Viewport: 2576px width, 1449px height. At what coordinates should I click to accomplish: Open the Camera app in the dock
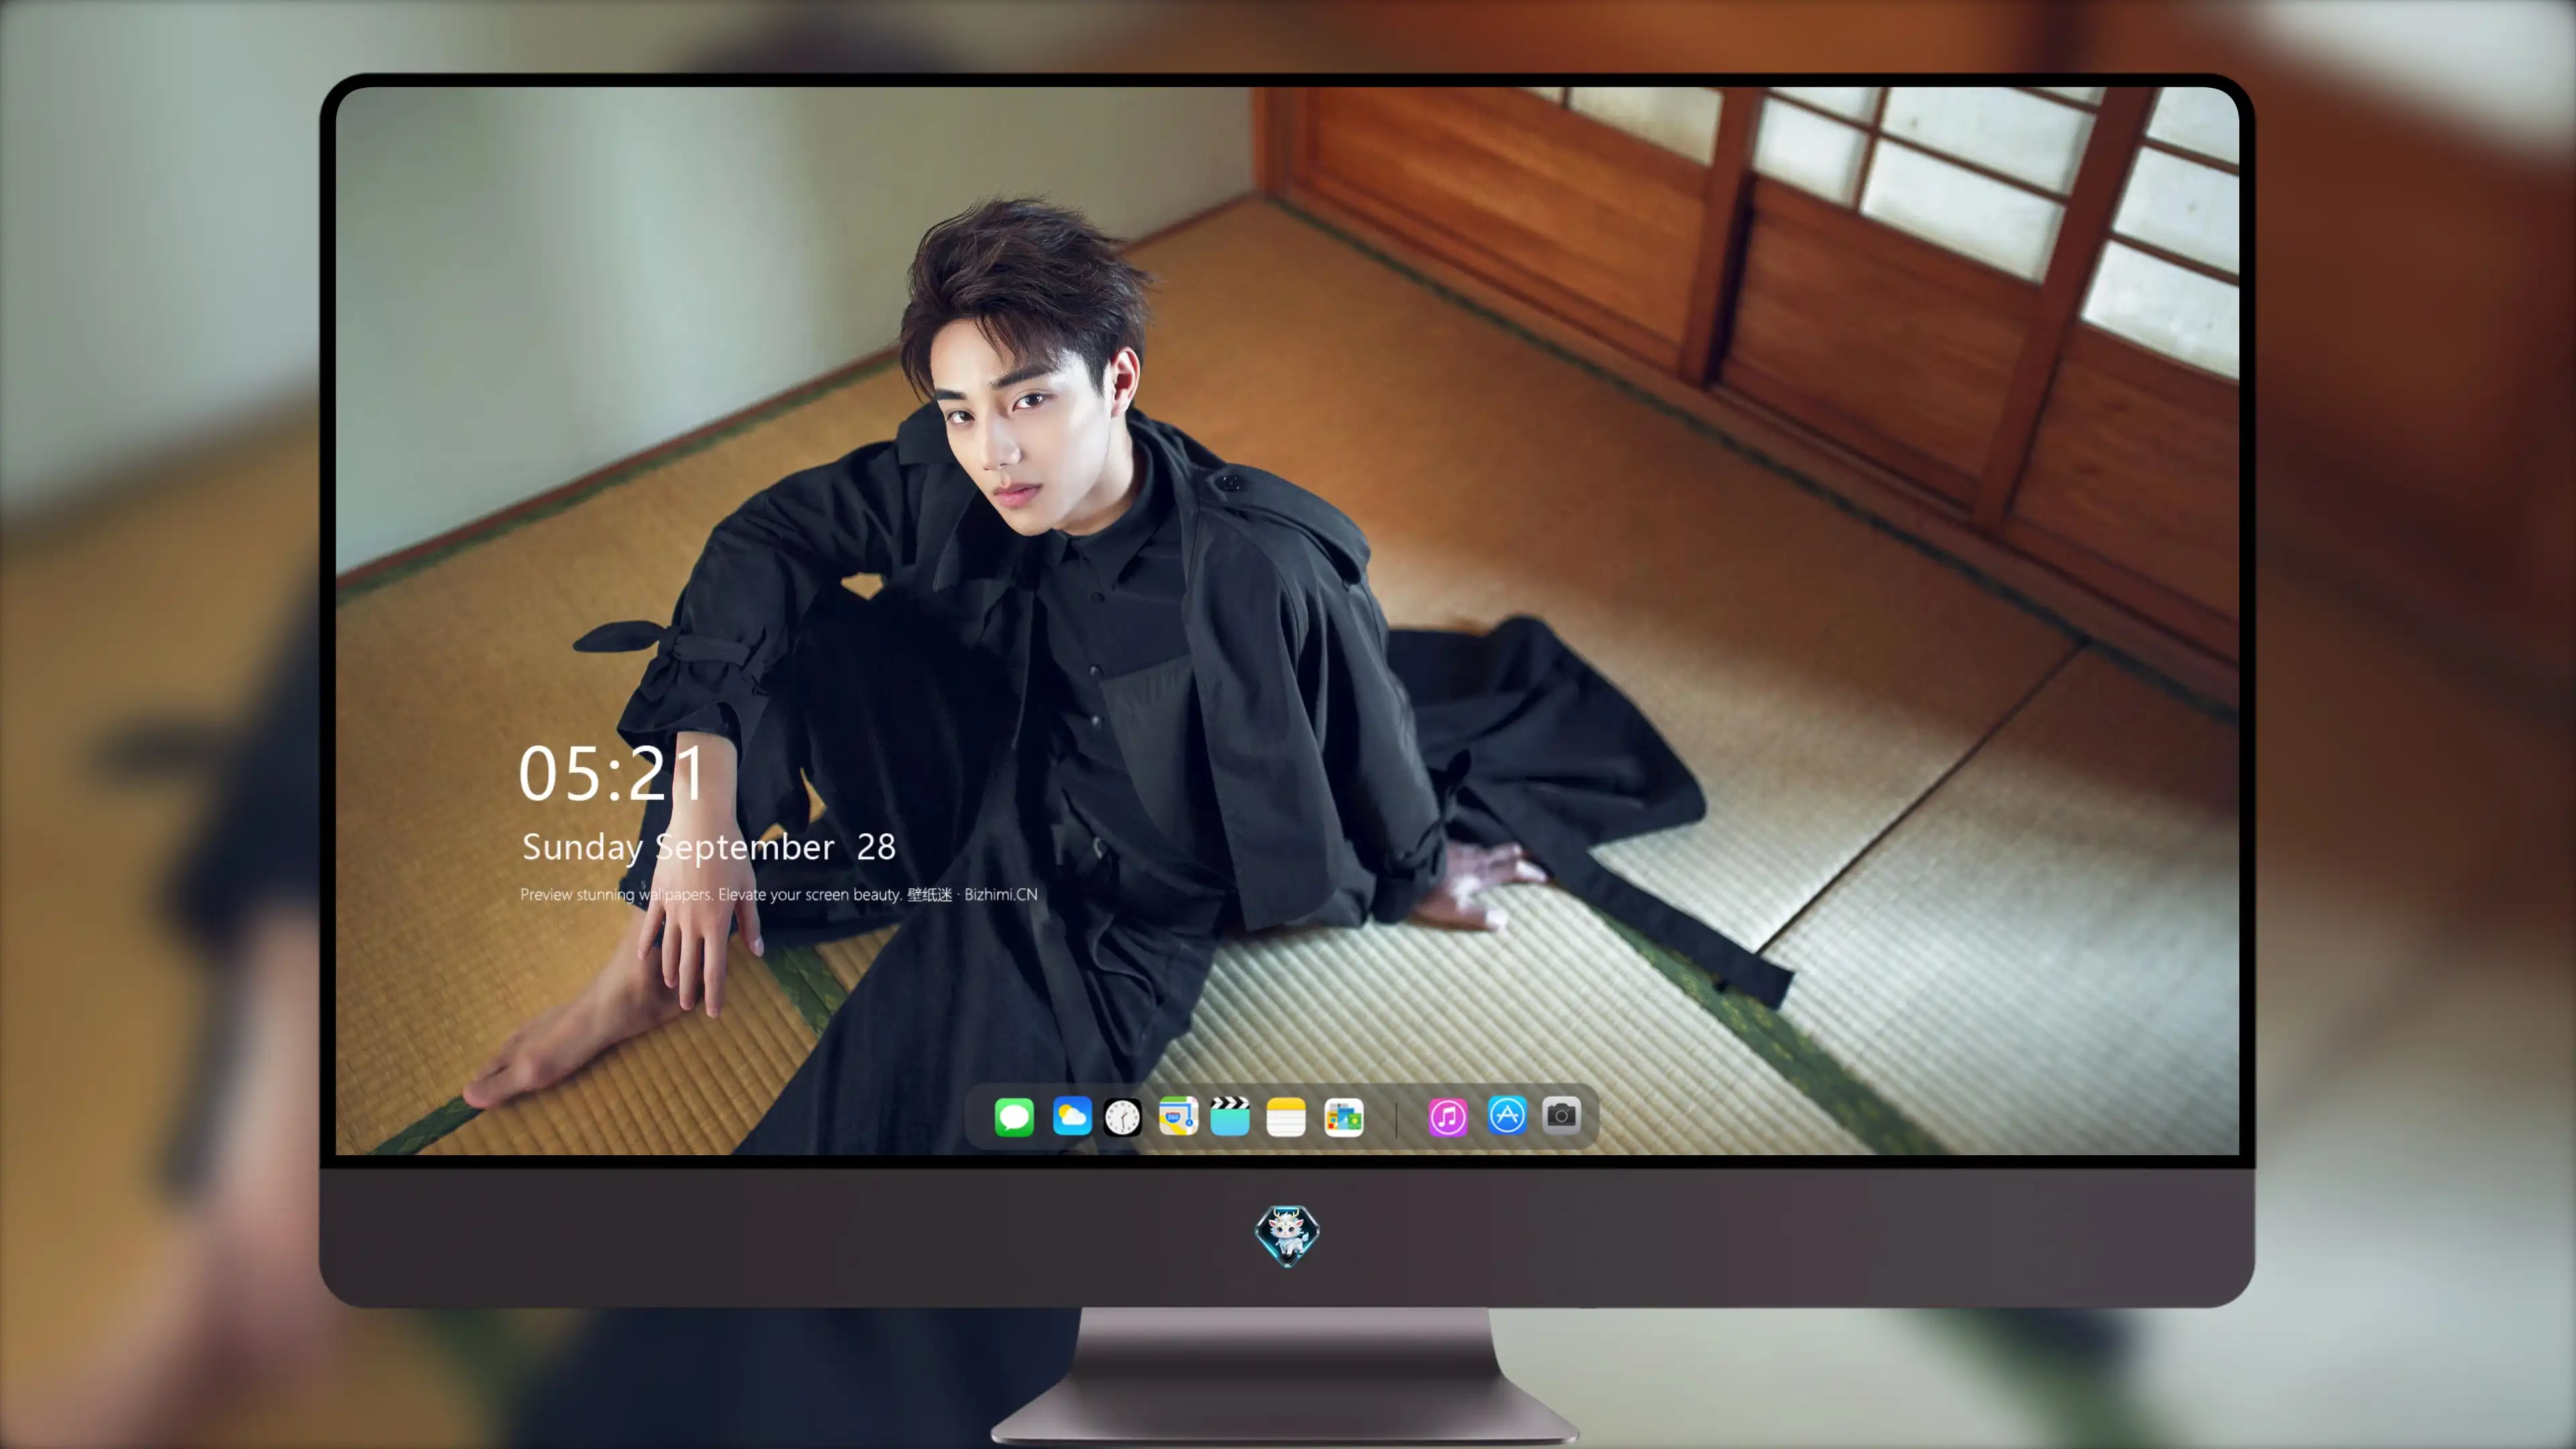1561,1115
